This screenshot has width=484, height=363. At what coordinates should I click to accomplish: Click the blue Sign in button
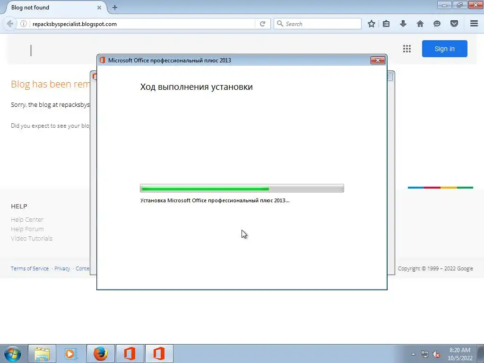pyautogui.click(x=444, y=49)
